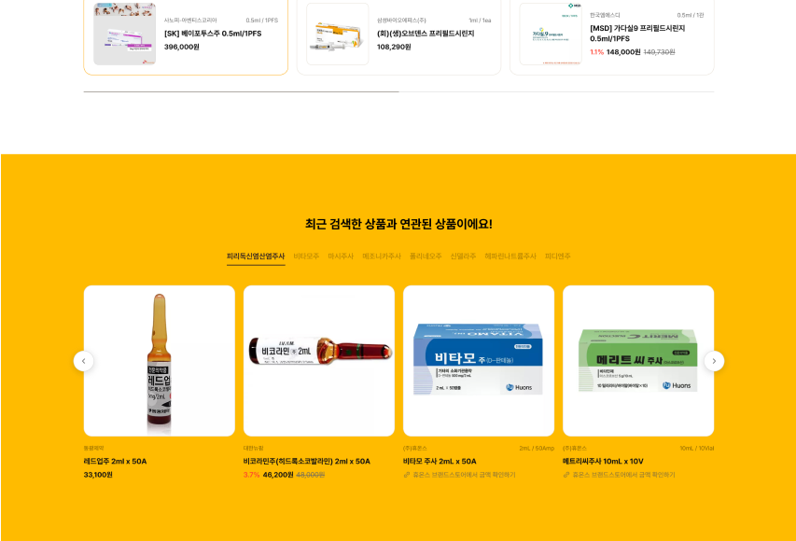
Task: Select the 신델라주 tab
Action: (x=464, y=257)
